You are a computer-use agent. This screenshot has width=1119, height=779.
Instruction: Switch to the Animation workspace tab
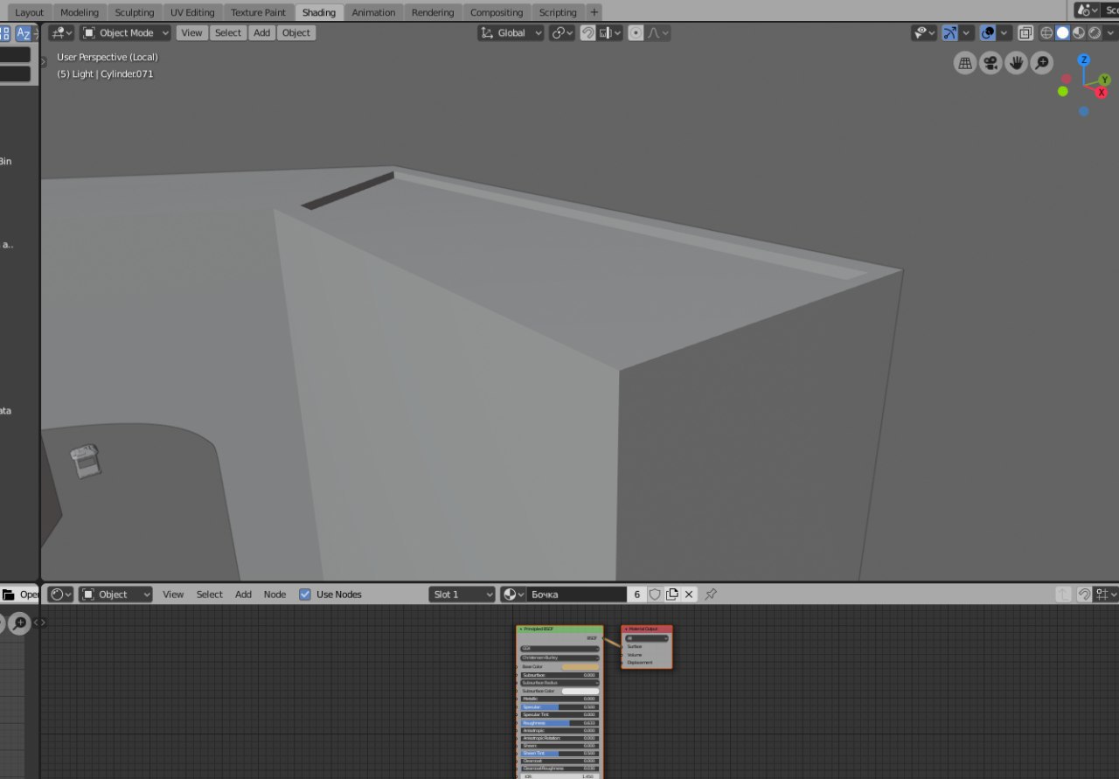[373, 12]
